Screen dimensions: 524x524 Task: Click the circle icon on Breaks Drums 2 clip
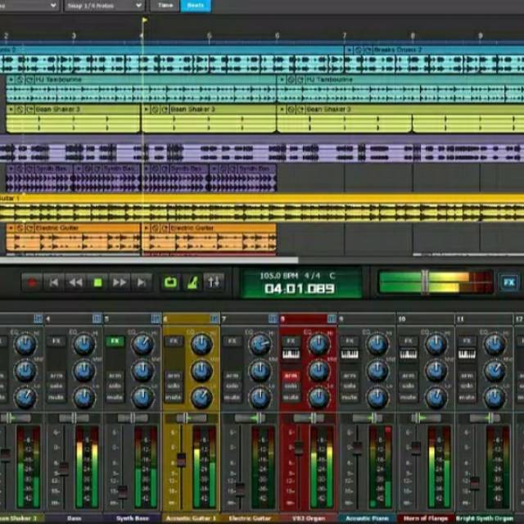[x=359, y=50]
